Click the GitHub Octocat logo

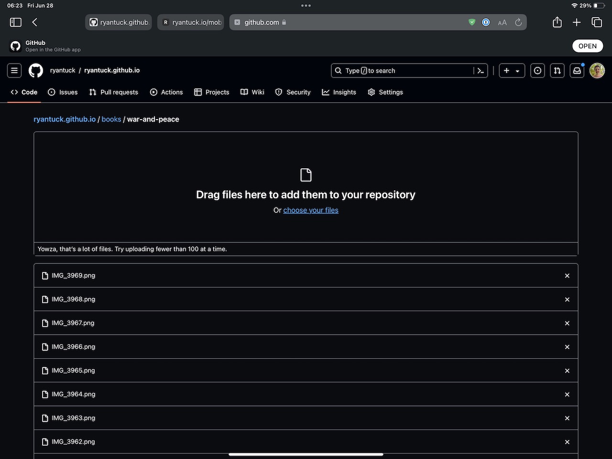click(x=36, y=71)
